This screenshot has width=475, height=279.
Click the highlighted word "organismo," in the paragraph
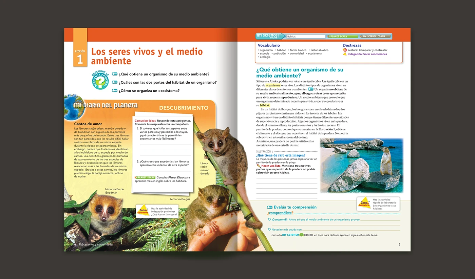click(273, 85)
